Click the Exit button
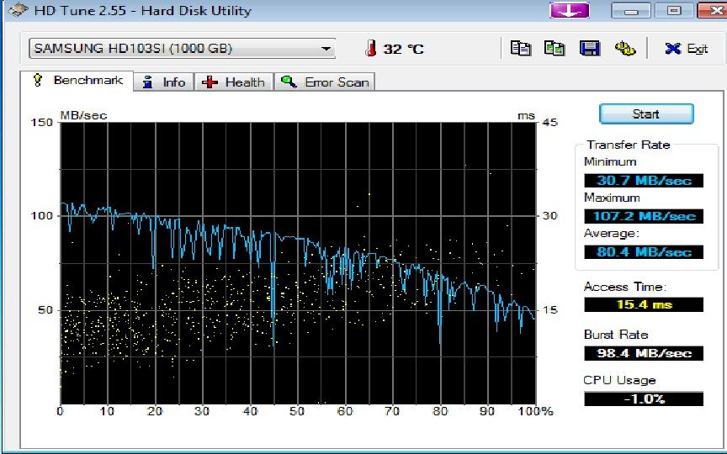Screen dimensions: 727x454 687,48
